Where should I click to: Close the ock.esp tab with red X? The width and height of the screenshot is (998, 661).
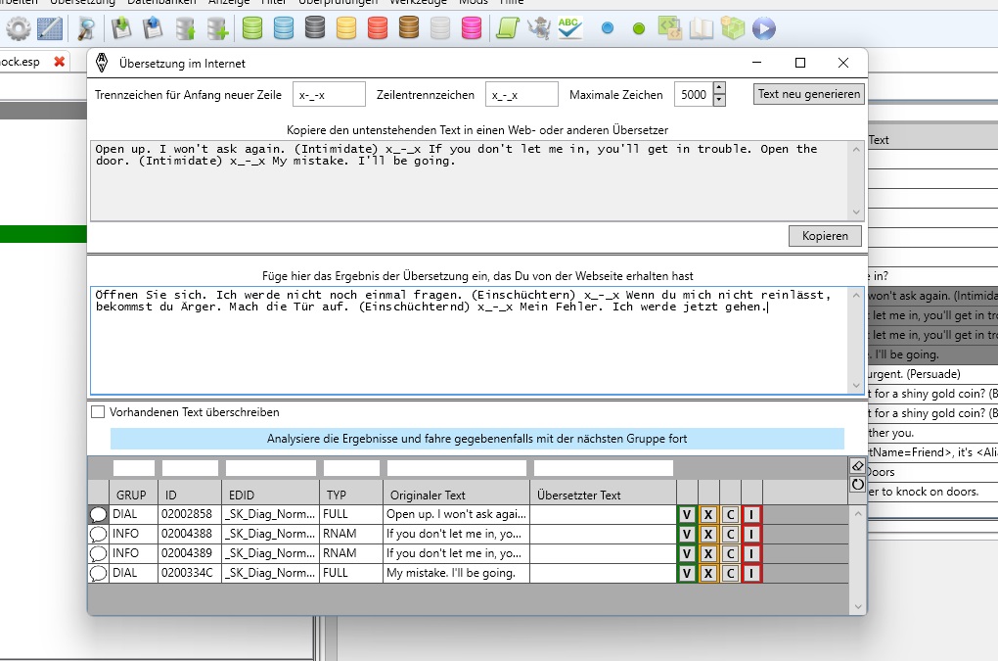[60, 62]
